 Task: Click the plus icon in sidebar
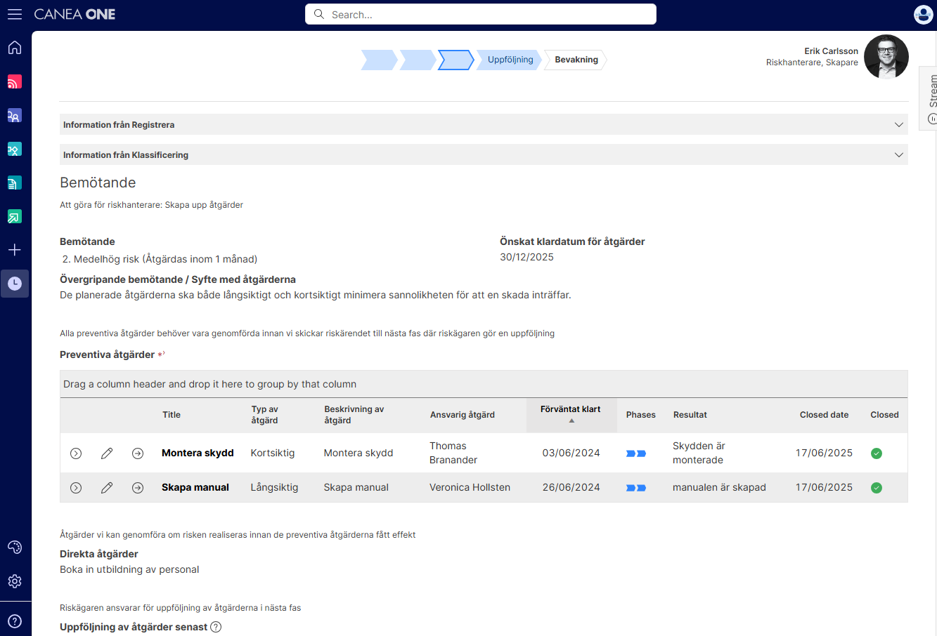point(15,250)
